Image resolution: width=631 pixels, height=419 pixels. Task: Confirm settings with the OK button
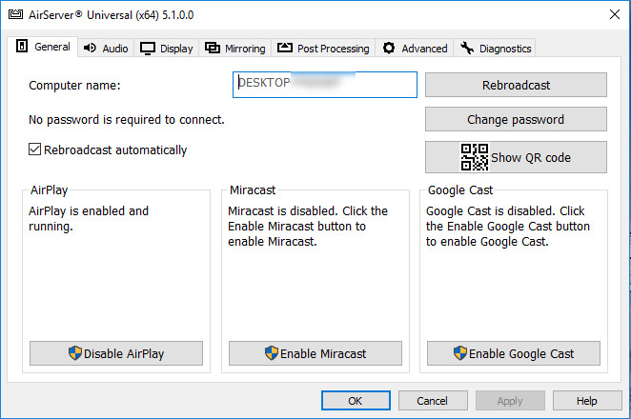point(356,401)
